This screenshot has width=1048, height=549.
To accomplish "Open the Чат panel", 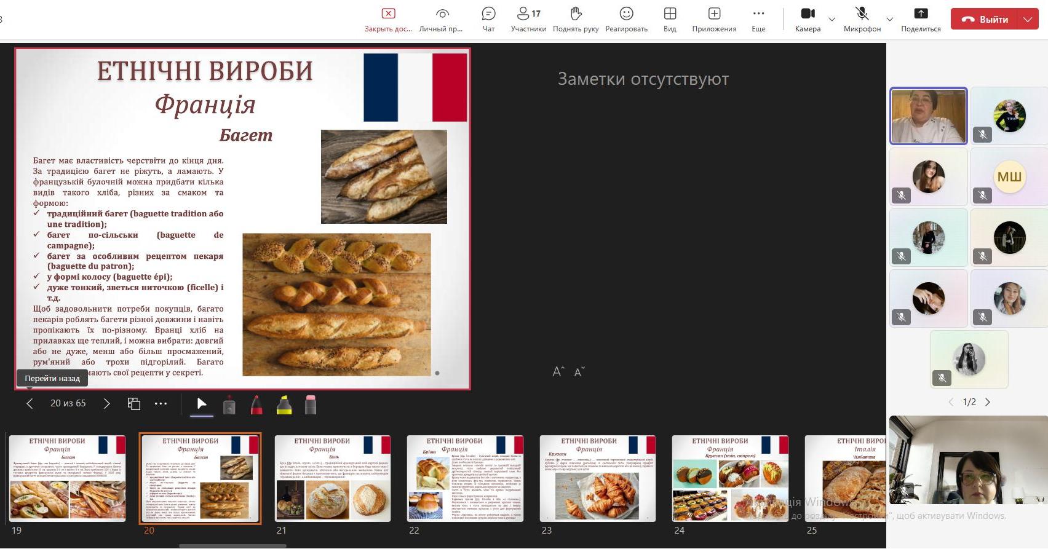I will click(488, 20).
